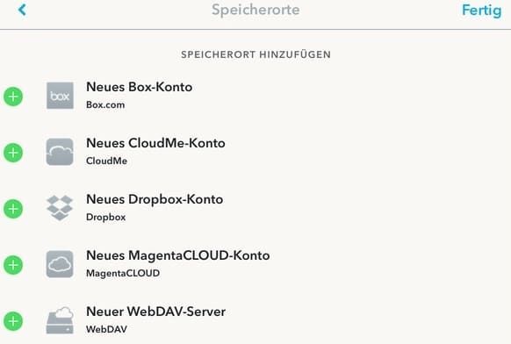
Task: Select the Dropbox logo icon
Action: pos(60,208)
